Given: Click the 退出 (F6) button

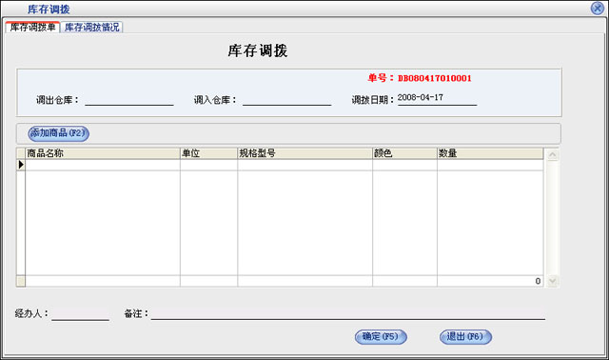Looking at the screenshot, I should click(465, 337).
